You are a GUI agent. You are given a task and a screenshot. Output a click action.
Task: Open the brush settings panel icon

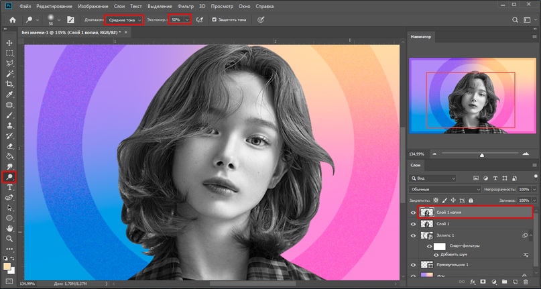click(x=71, y=20)
